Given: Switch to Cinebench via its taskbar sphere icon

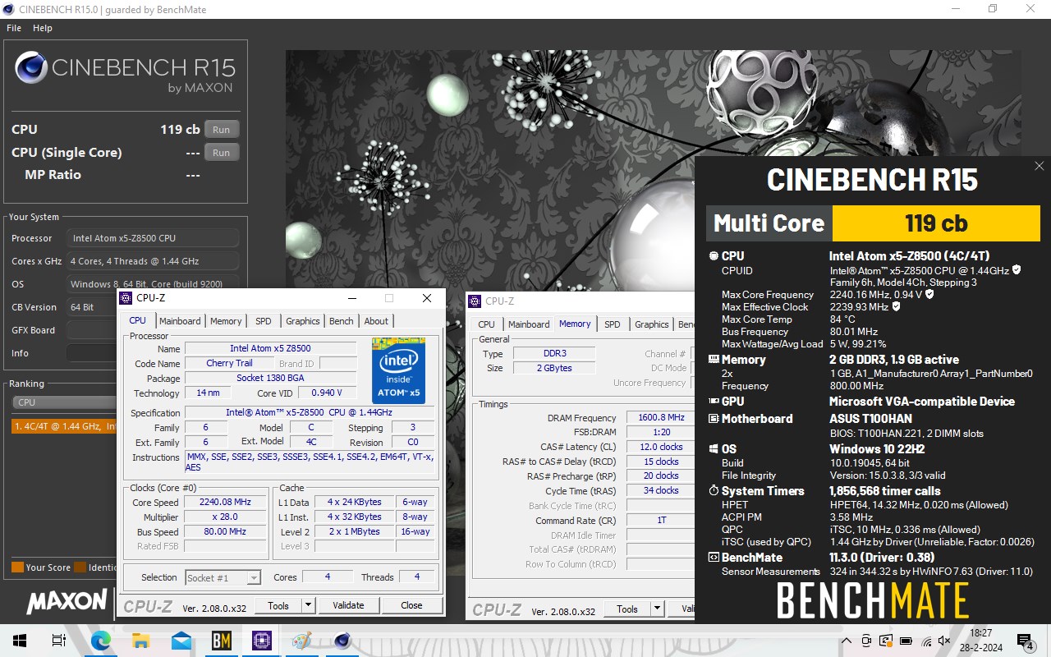Looking at the screenshot, I should [342, 641].
